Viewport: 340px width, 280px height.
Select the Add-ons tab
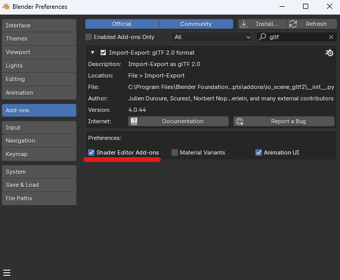click(x=39, y=110)
